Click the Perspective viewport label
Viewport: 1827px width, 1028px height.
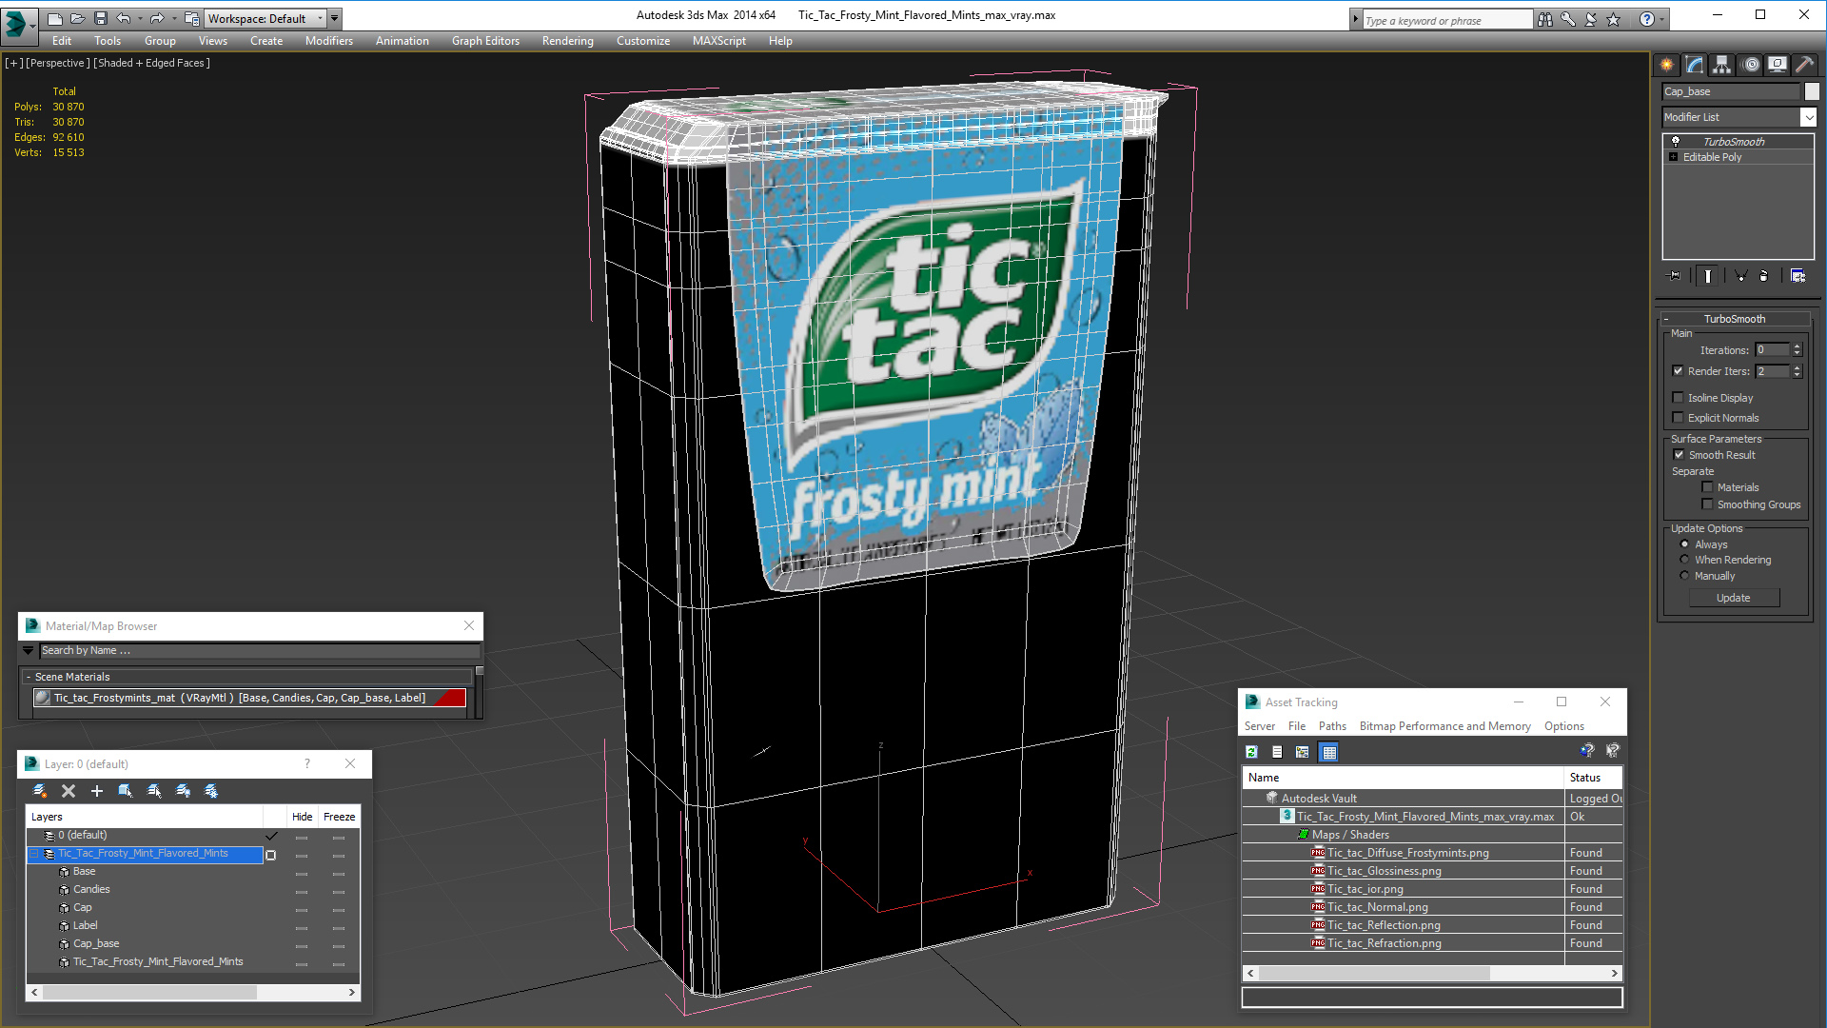point(58,63)
